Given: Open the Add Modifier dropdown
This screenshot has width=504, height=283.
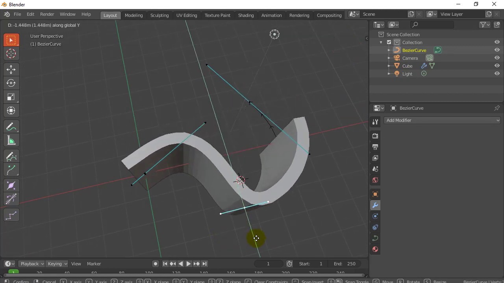Looking at the screenshot, I should point(442,120).
